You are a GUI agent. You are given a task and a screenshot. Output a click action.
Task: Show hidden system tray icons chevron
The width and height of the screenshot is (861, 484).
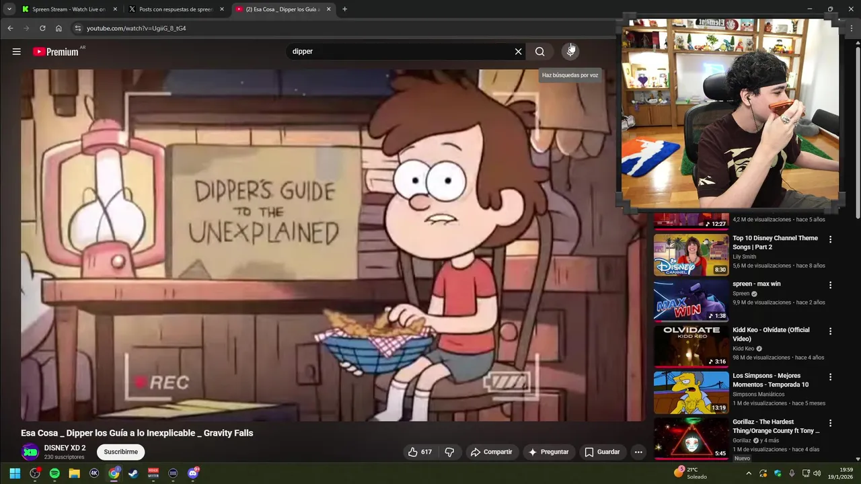pos(749,473)
